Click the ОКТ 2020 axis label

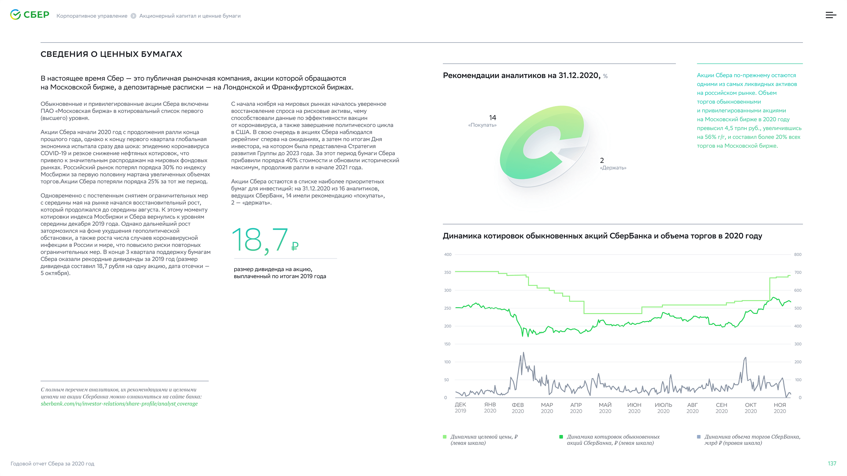pos(750,408)
